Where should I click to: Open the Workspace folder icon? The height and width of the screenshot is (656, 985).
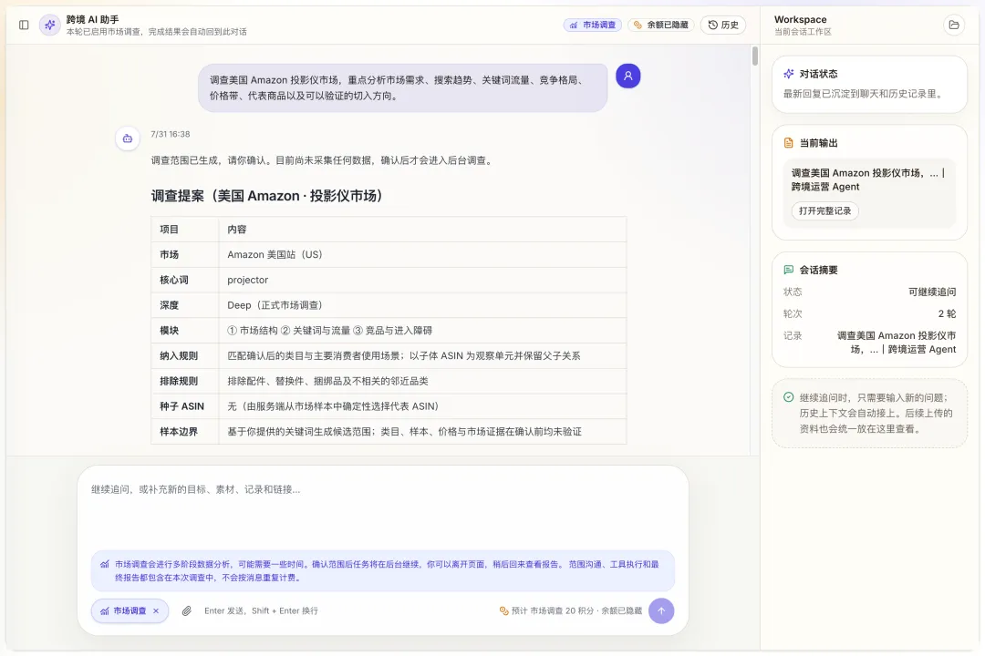tap(954, 26)
